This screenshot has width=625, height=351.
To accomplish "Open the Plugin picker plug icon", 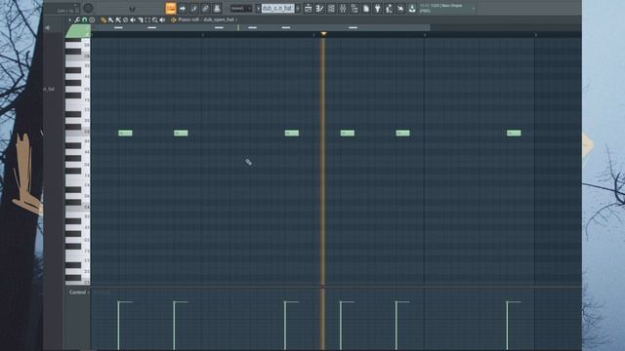I will 378,8.
